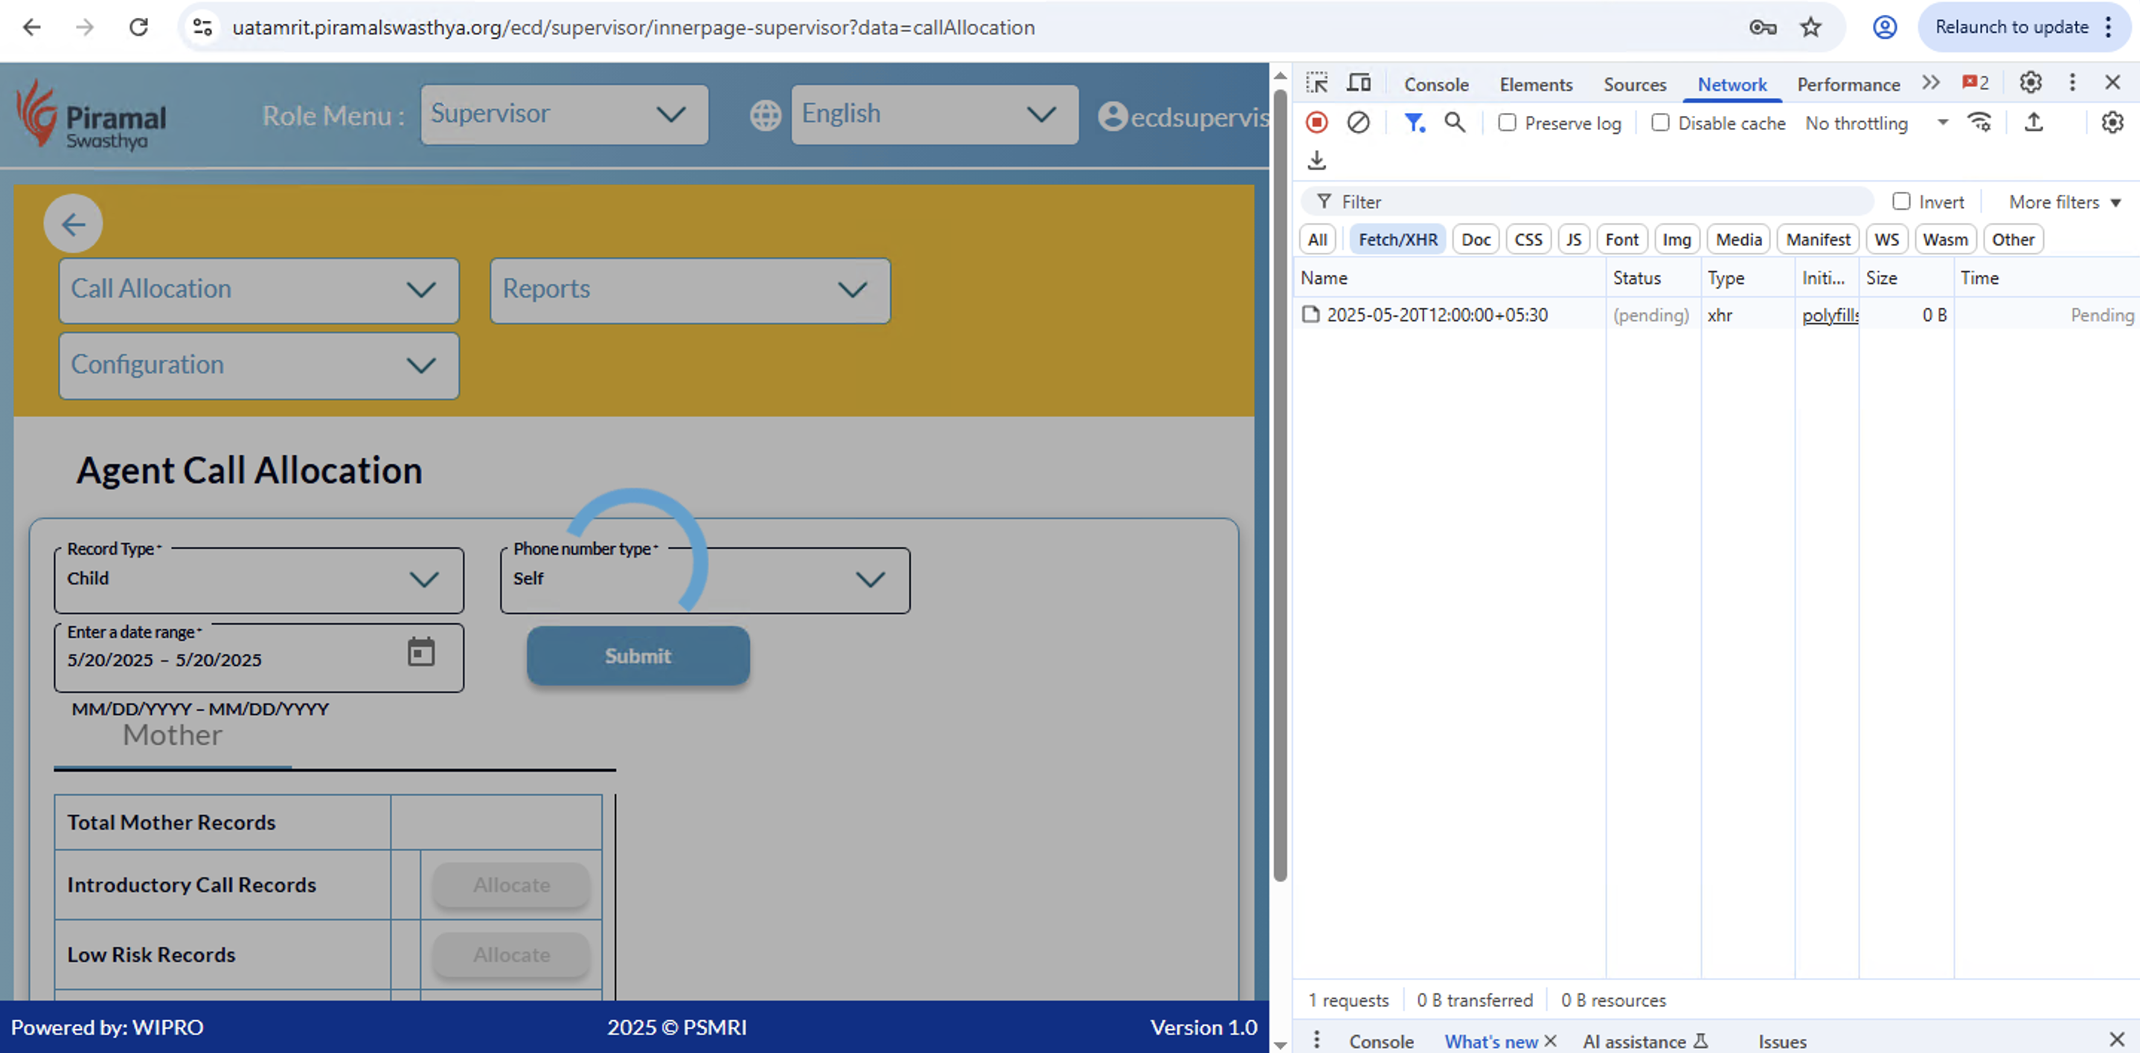
Task: Open the Chrome profile avatar icon
Action: [1884, 28]
